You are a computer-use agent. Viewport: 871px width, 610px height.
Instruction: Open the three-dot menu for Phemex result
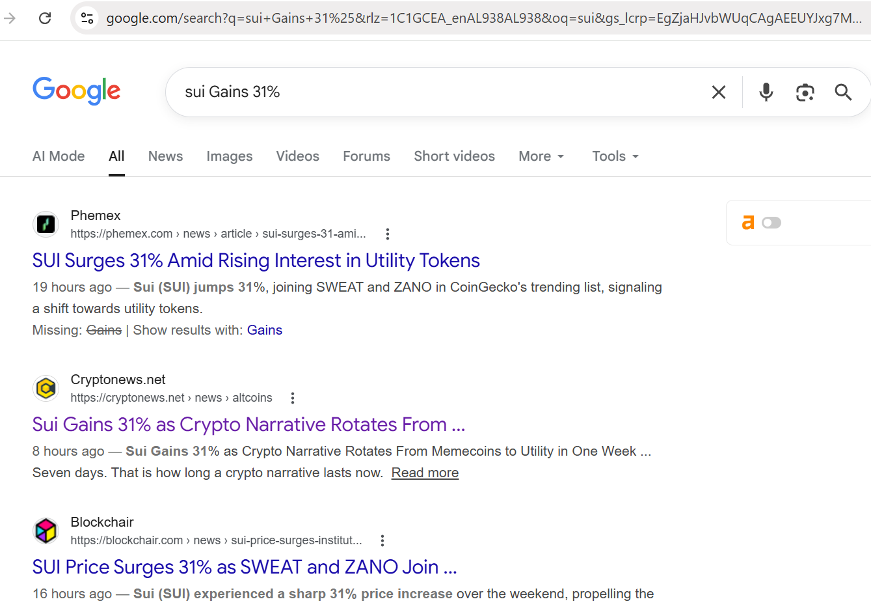[x=388, y=234]
